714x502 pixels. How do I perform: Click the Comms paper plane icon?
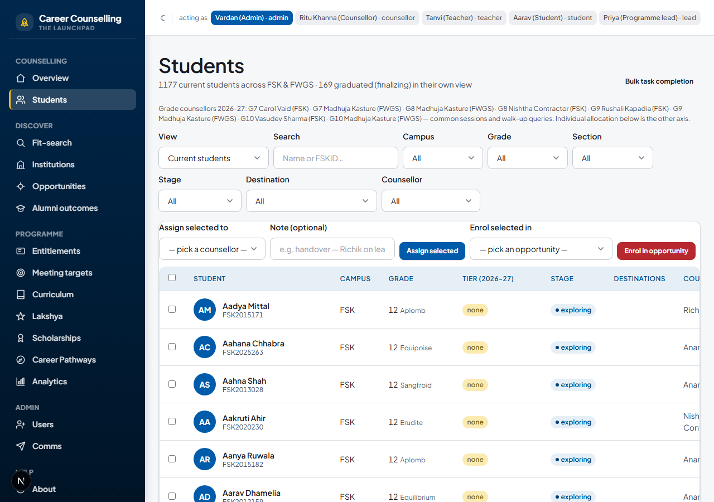tap(21, 446)
